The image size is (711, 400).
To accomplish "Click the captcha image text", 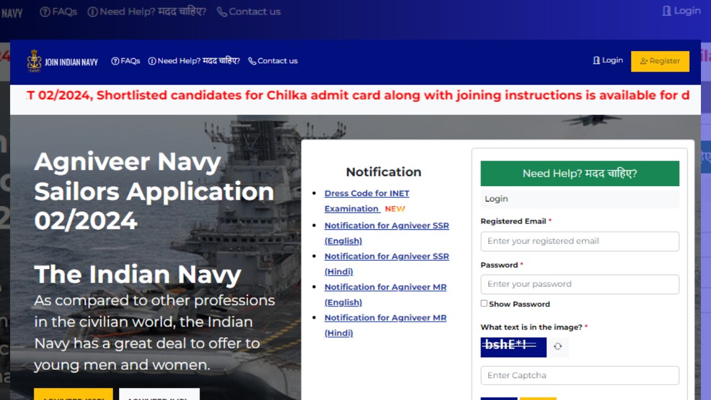I will (513, 347).
